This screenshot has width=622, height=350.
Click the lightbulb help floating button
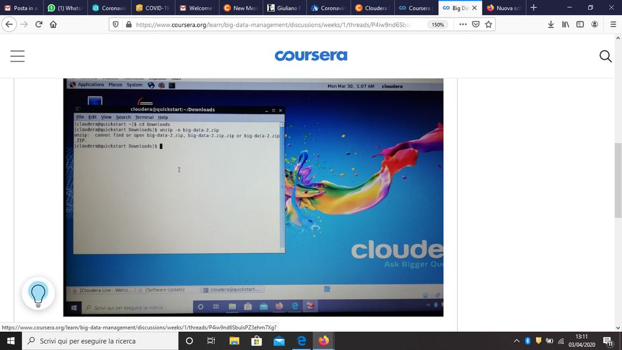click(38, 294)
